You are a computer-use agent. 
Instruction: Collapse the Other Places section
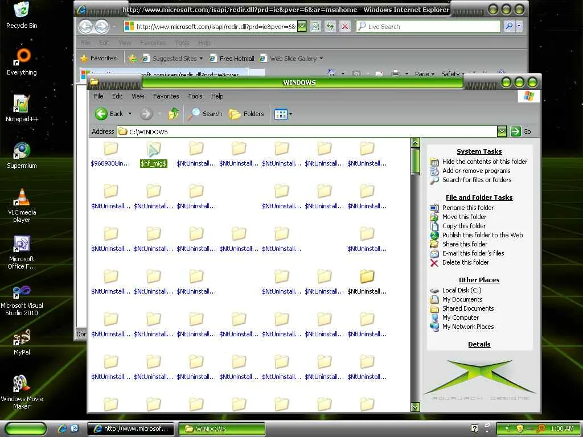[x=479, y=280]
